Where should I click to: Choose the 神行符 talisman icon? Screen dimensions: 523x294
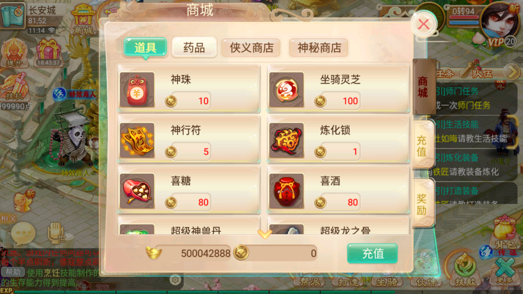pyautogui.click(x=137, y=140)
